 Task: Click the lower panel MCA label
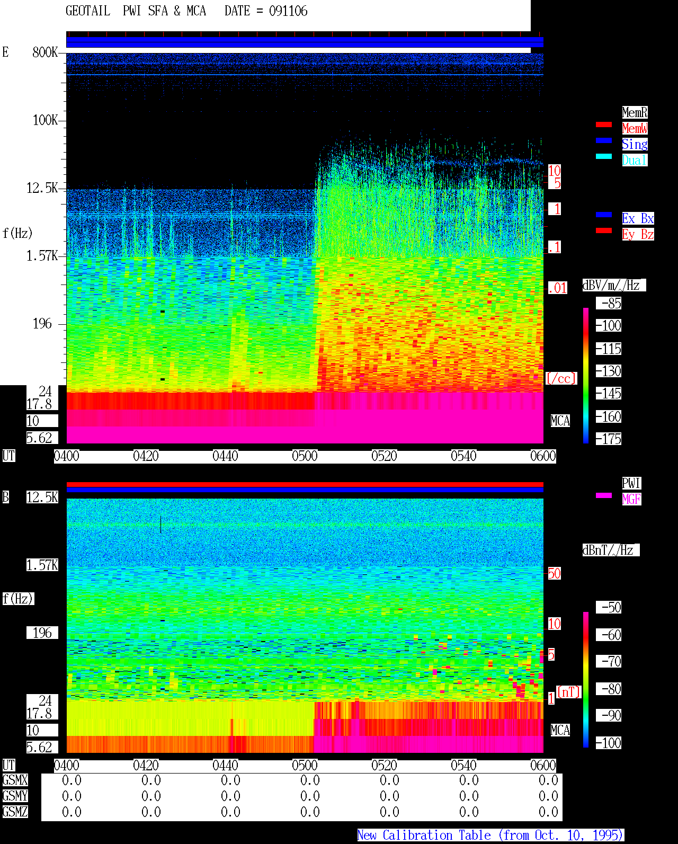(560, 730)
